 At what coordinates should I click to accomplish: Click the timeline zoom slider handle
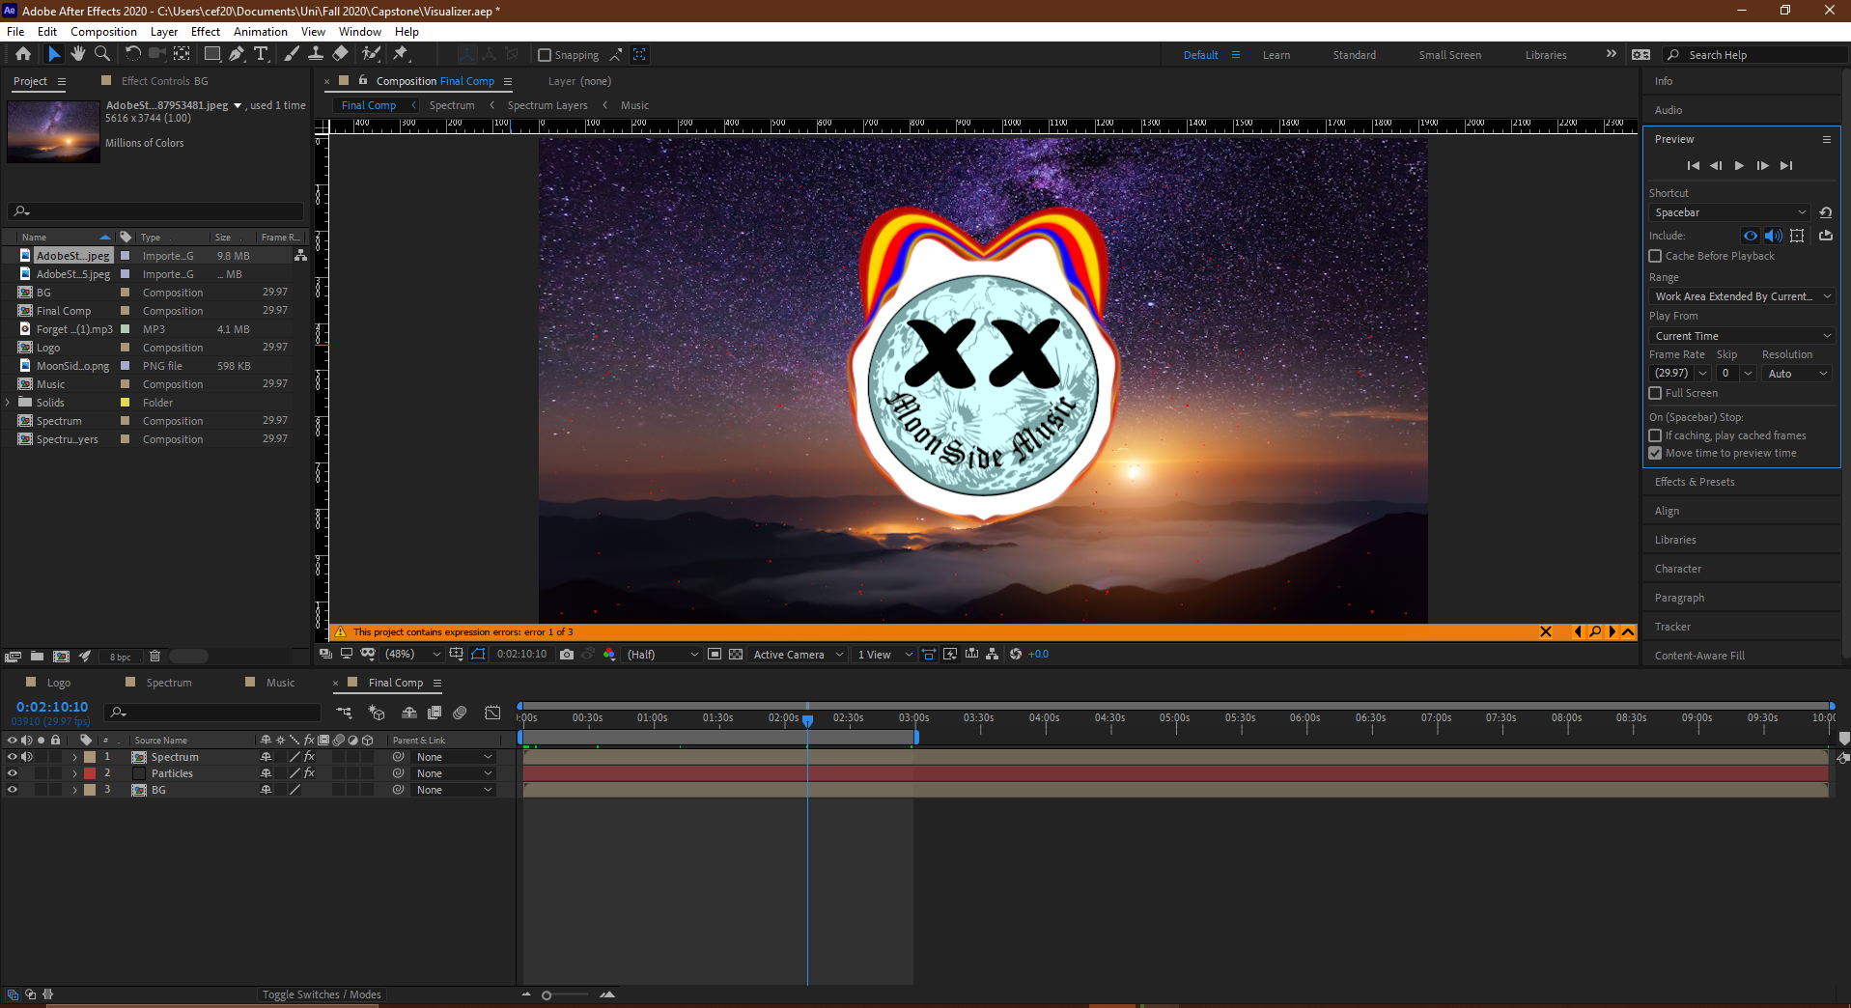pos(547,995)
